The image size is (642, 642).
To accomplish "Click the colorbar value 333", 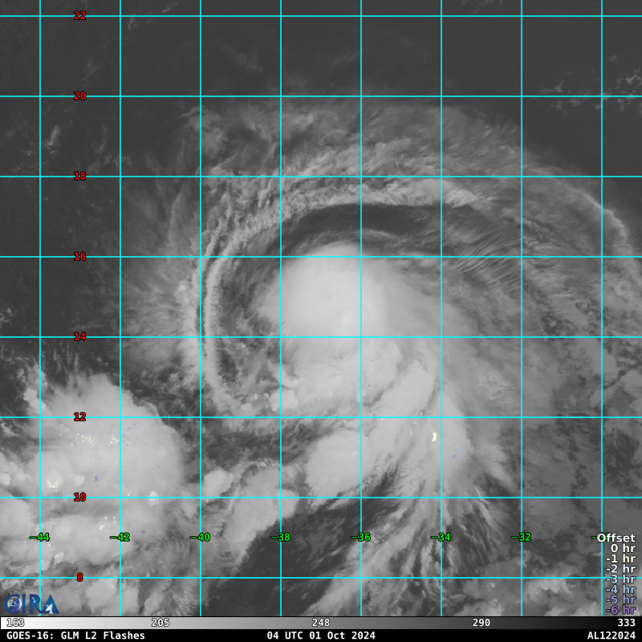I will (627, 623).
